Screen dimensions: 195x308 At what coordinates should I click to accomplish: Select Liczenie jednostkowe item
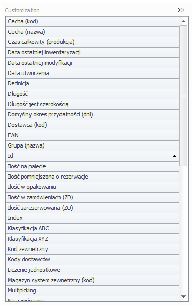click(93, 270)
